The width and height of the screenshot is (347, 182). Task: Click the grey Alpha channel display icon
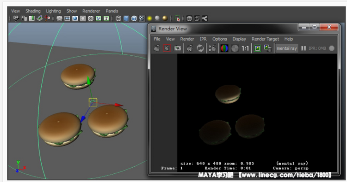235,48
